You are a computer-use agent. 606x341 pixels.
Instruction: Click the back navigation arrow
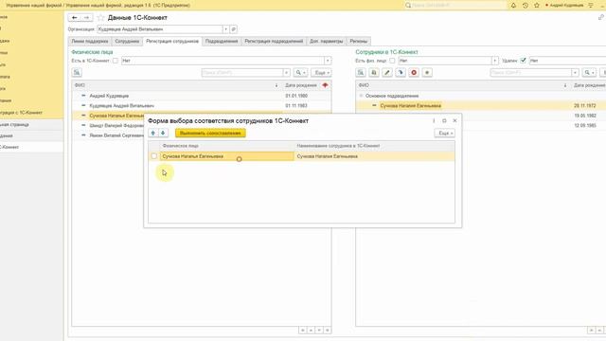75,17
